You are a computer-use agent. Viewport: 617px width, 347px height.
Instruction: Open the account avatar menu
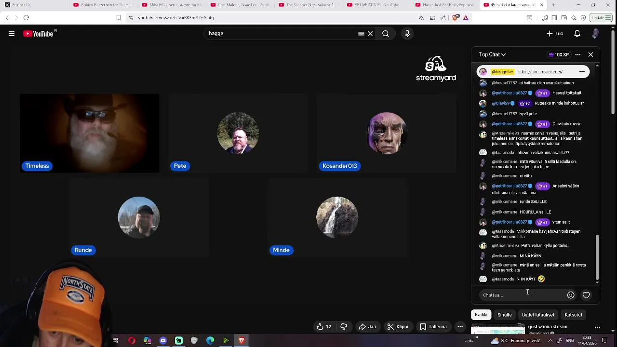595,34
